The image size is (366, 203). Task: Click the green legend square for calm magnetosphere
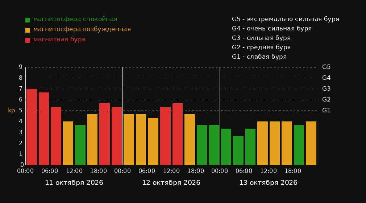click(28, 20)
